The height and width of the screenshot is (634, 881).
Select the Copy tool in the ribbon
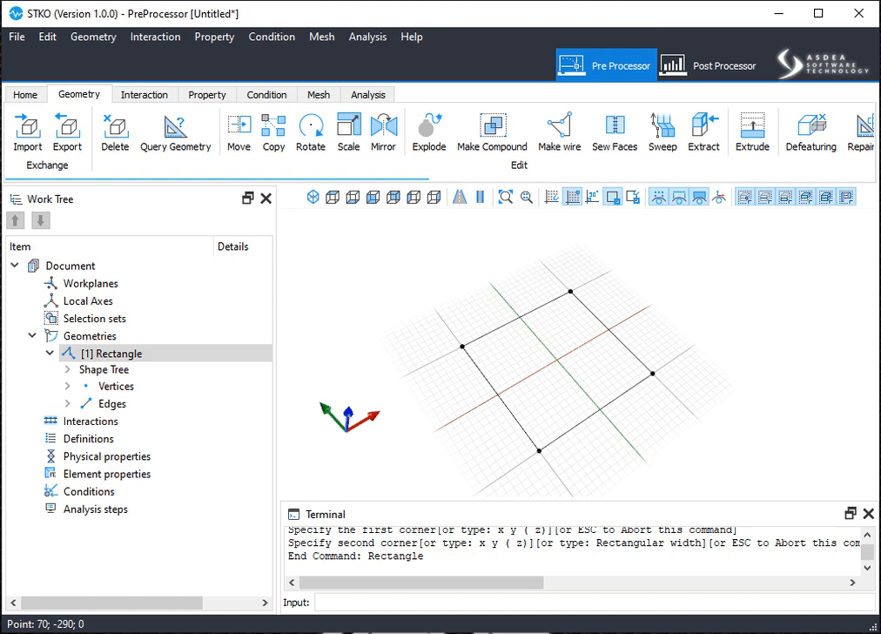[x=273, y=132]
